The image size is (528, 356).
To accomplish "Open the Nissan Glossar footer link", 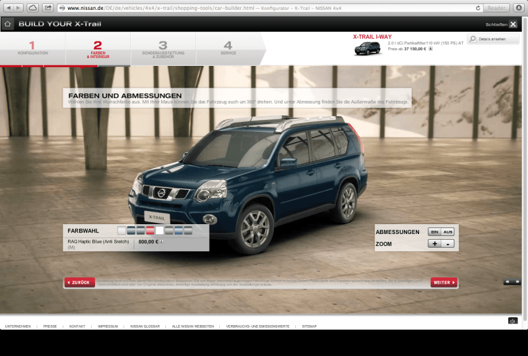I will tap(145, 326).
